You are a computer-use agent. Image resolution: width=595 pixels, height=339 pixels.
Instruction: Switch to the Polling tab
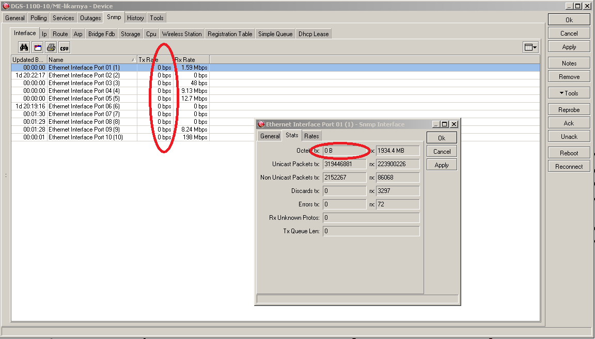click(39, 18)
